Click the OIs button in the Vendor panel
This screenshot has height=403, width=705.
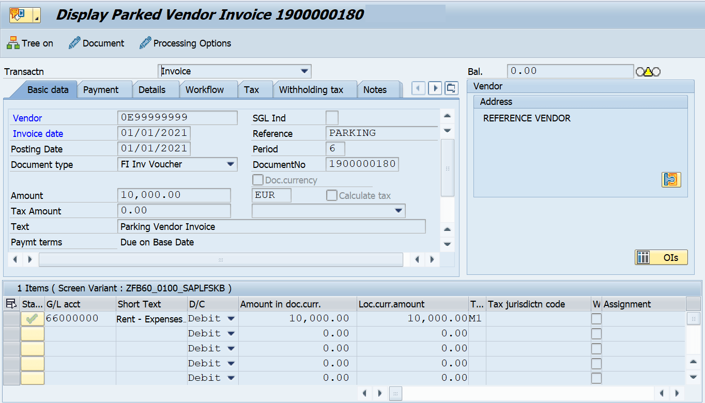(661, 257)
